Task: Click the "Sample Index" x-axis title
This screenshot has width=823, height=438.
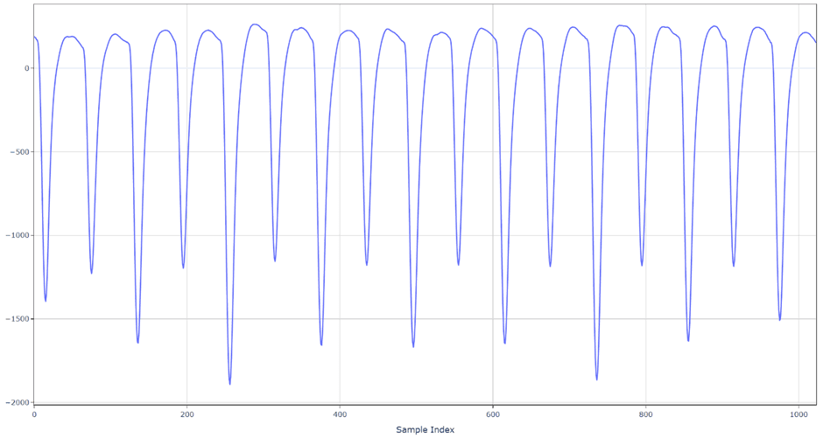Action: [425, 429]
